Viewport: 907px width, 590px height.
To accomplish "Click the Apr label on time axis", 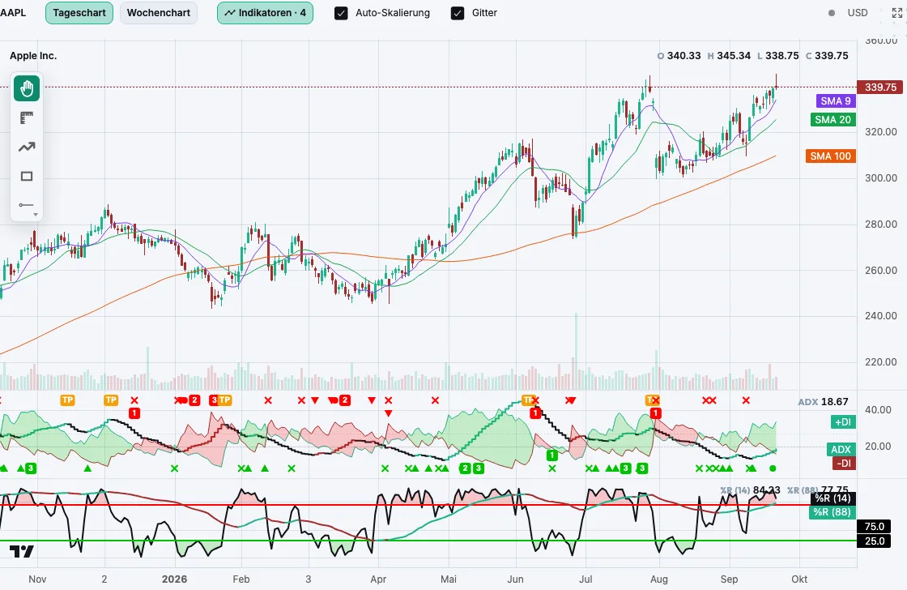I will point(378,579).
